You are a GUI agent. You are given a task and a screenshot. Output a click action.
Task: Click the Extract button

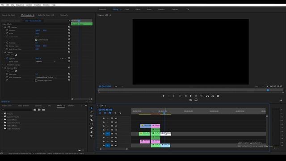(x=213, y=96)
